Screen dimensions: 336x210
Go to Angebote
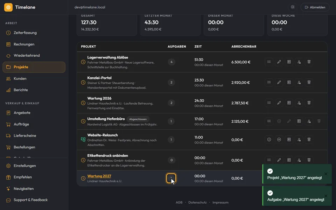point(34,113)
